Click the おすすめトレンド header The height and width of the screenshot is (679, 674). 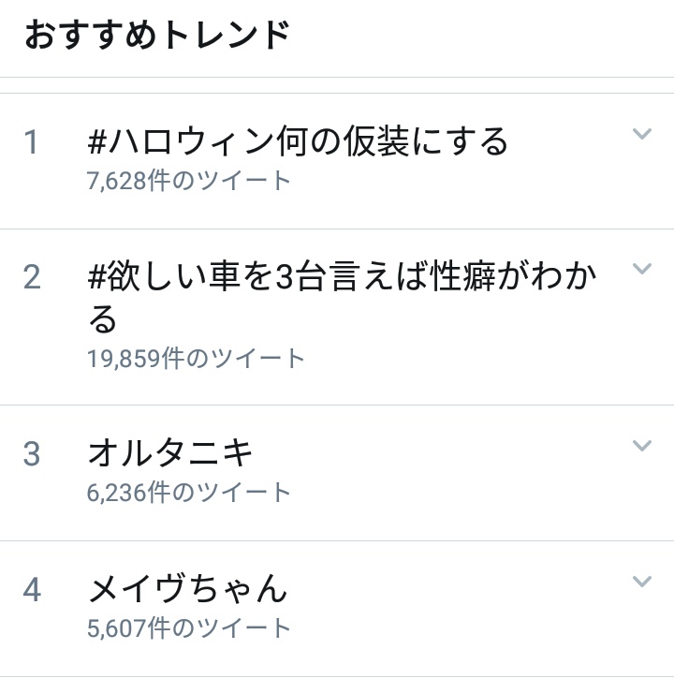coord(157,36)
